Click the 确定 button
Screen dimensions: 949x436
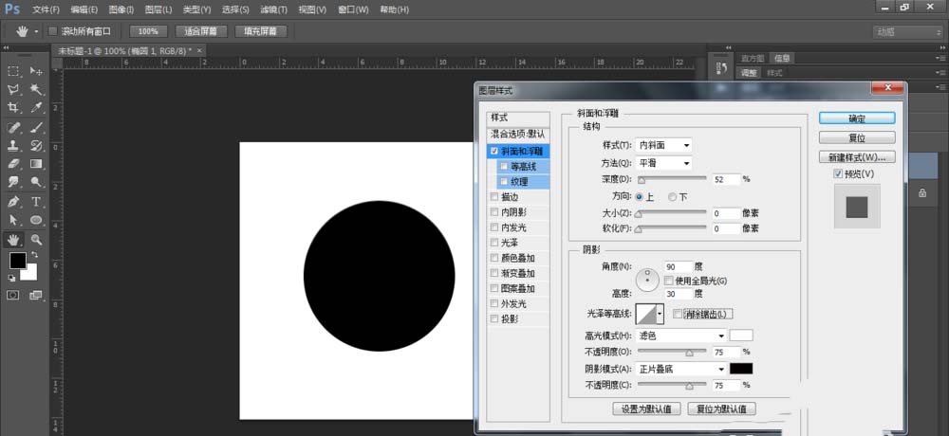[856, 118]
